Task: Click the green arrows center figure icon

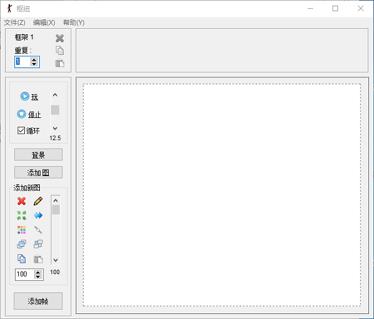Action: [22, 215]
